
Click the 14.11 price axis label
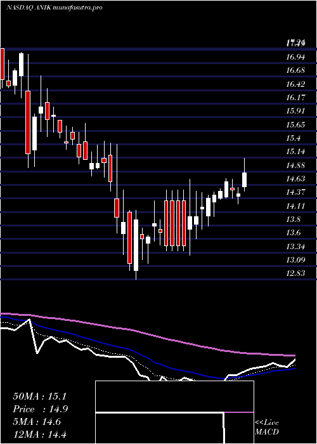[x=295, y=206]
